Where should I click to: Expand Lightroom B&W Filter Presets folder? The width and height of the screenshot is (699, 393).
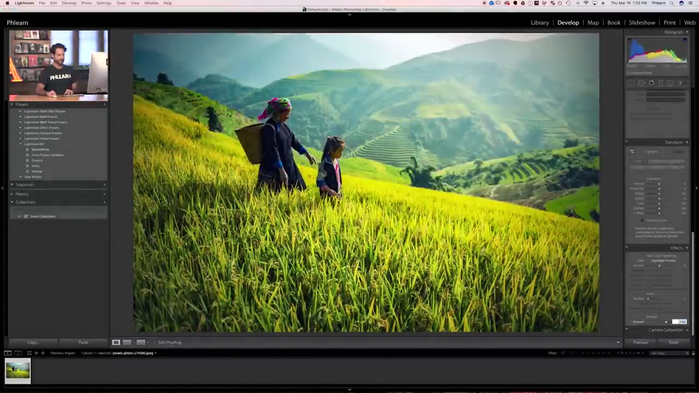pos(20,111)
